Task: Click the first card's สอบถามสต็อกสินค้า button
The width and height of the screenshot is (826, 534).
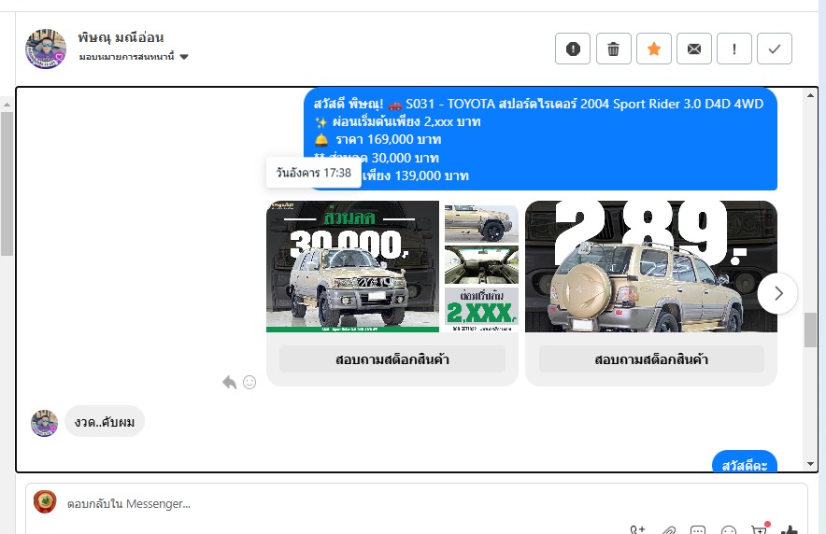Action: [x=392, y=359]
